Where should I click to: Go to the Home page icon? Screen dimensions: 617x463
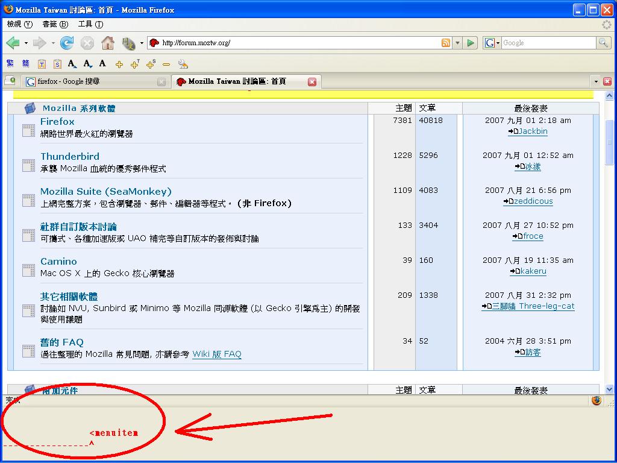108,43
